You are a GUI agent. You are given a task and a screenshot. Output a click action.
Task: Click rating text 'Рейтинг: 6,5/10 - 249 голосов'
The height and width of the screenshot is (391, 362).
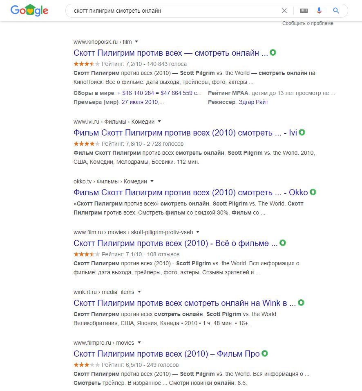[x=140, y=365]
